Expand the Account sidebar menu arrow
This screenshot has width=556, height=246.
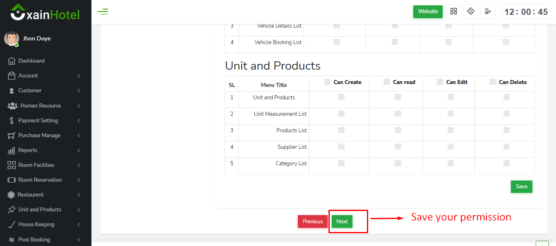79,76
